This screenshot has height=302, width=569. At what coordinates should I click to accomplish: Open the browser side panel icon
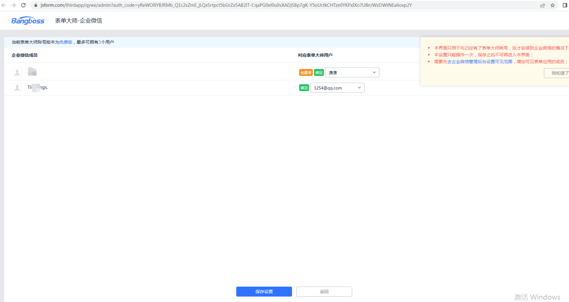point(565,5)
